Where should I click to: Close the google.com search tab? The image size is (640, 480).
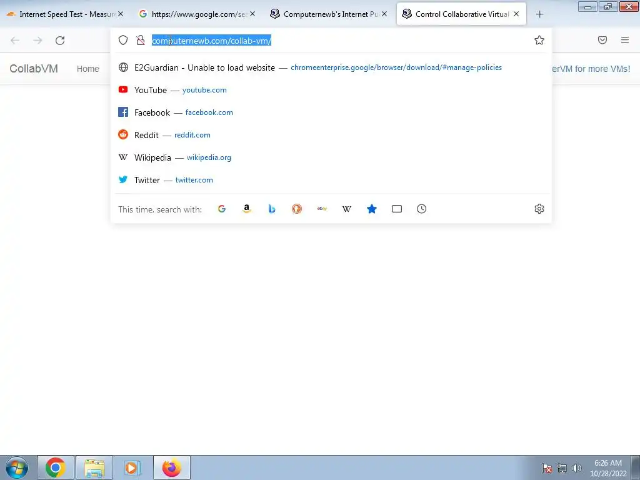[x=252, y=14]
